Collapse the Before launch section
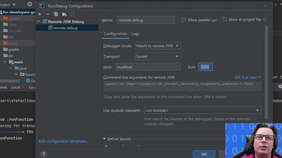The height and width of the screenshot is (158, 282). click(x=104, y=139)
